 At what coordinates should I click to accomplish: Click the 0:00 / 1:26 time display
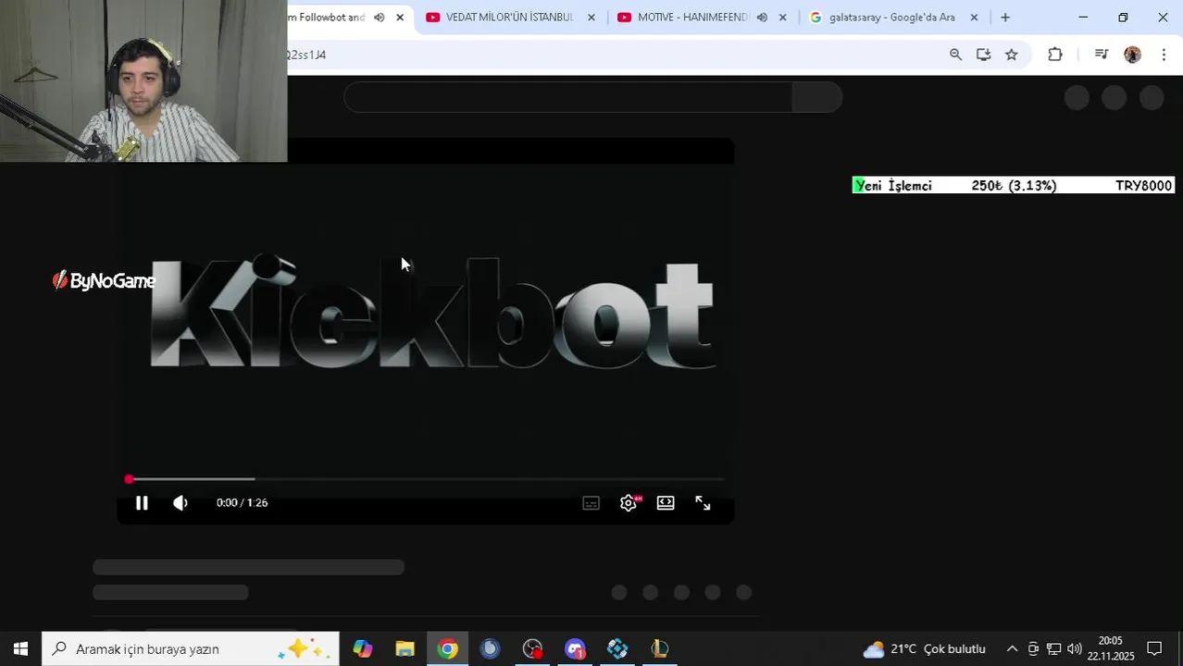[242, 502]
